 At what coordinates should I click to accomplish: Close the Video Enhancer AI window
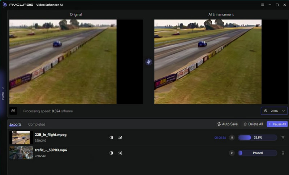[x=285, y=5]
